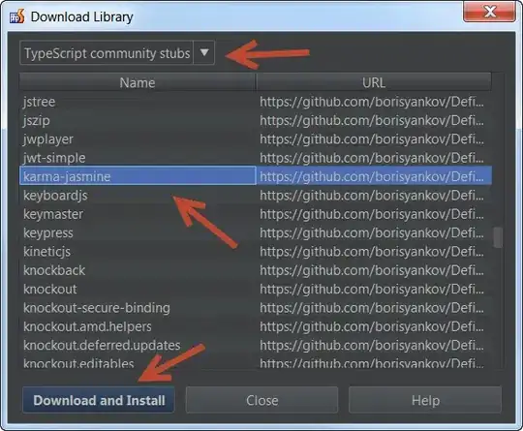Close the dialog with the red X
This screenshot has height=431, width=523.
(489, 13)
